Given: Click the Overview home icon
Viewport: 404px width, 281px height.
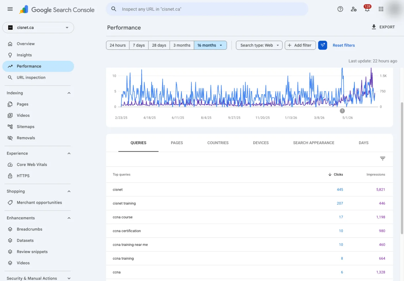Looking at the screenshot, I should click(x=10, y=44).
